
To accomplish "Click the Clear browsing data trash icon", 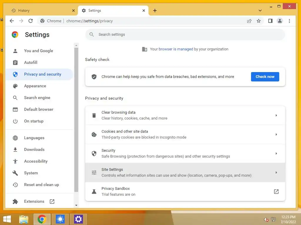I will 94,115.
